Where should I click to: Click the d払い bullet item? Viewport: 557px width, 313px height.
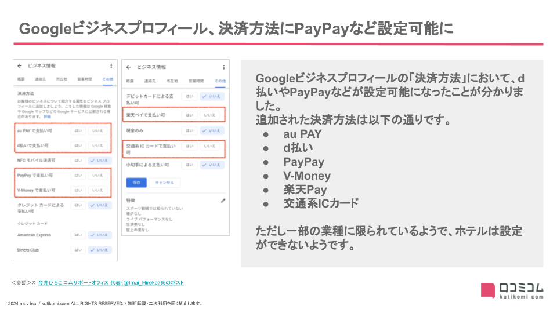pos(298,148)
